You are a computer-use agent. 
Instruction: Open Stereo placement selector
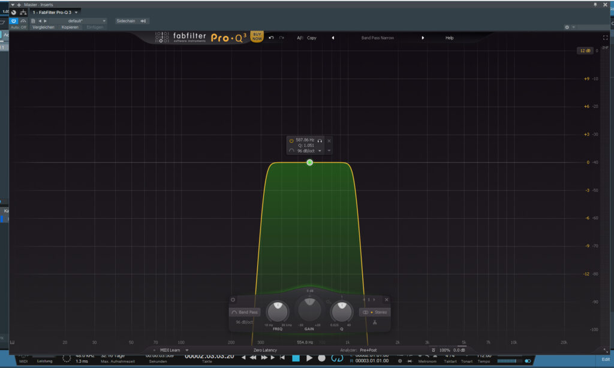375,312
